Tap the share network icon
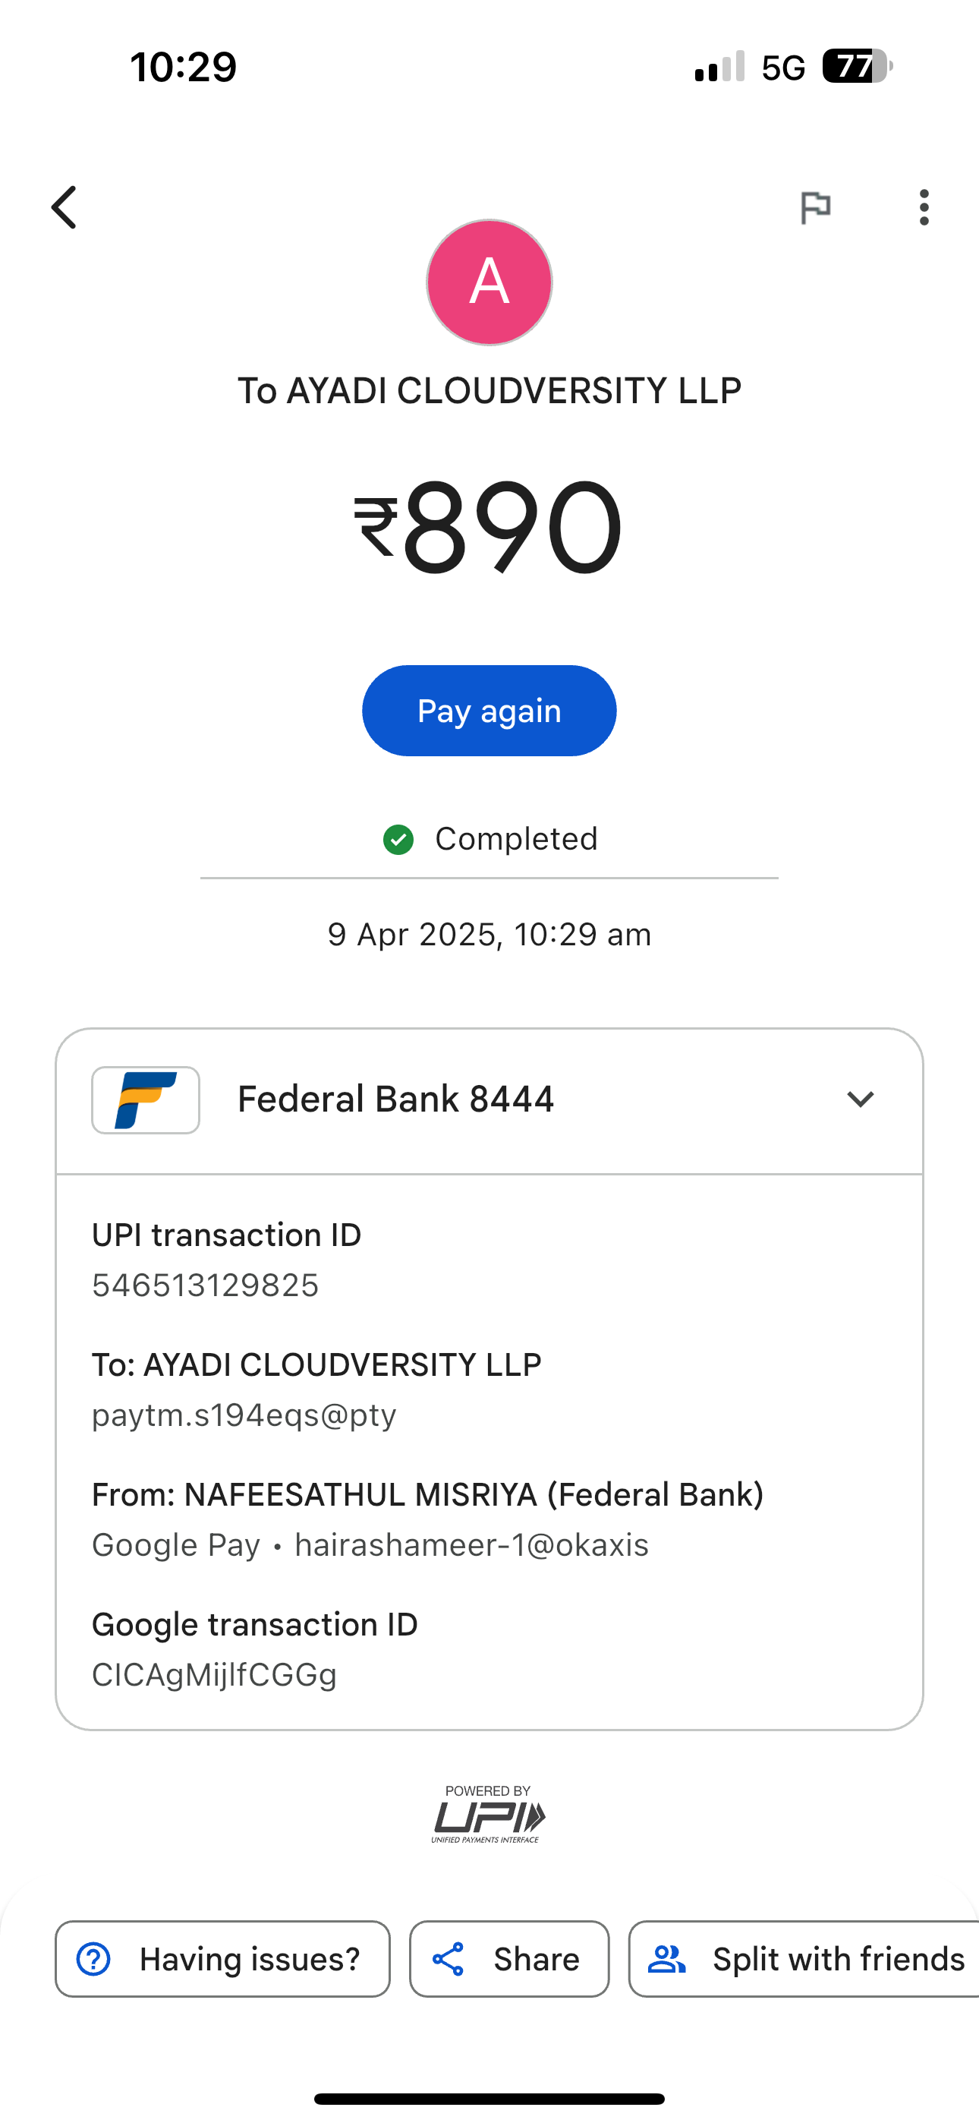 pos(449,1959)
